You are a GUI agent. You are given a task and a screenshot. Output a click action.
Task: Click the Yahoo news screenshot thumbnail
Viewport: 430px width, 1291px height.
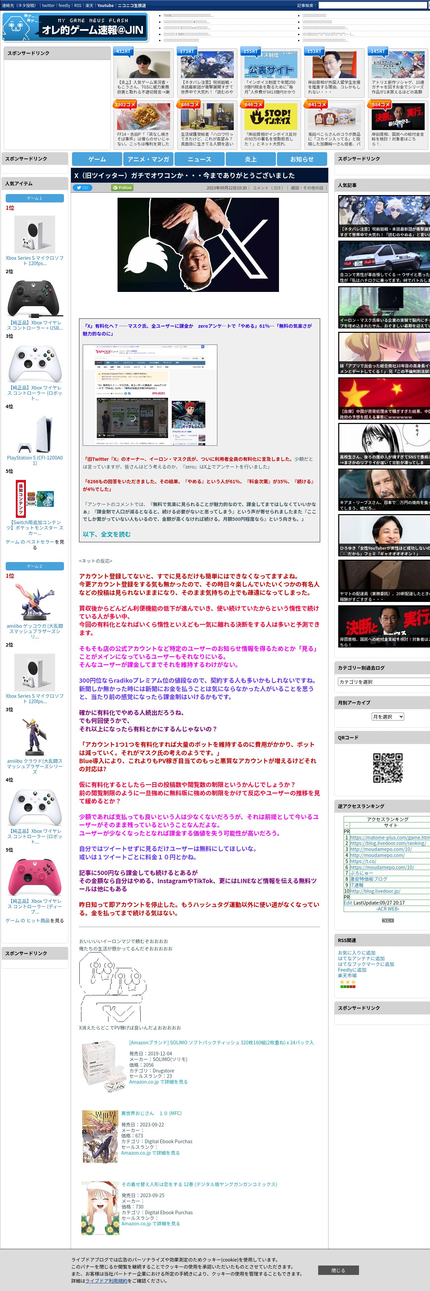coord(150,395)
